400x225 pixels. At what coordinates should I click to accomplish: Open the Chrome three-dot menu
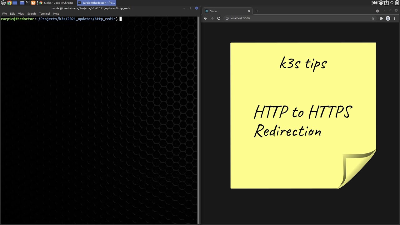point(395,18)
